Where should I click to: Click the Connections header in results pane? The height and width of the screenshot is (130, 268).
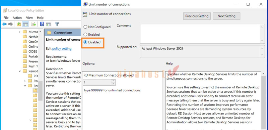pyautogui.click(x=63, y=33)
